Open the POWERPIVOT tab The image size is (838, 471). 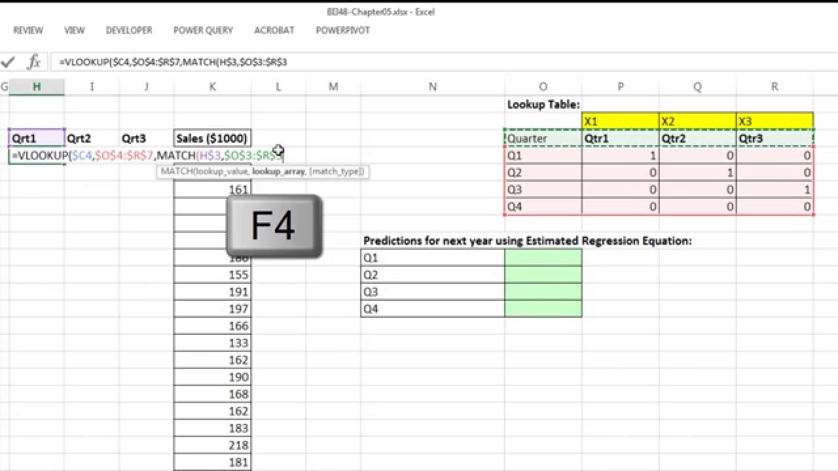click(x=343, y=30)
